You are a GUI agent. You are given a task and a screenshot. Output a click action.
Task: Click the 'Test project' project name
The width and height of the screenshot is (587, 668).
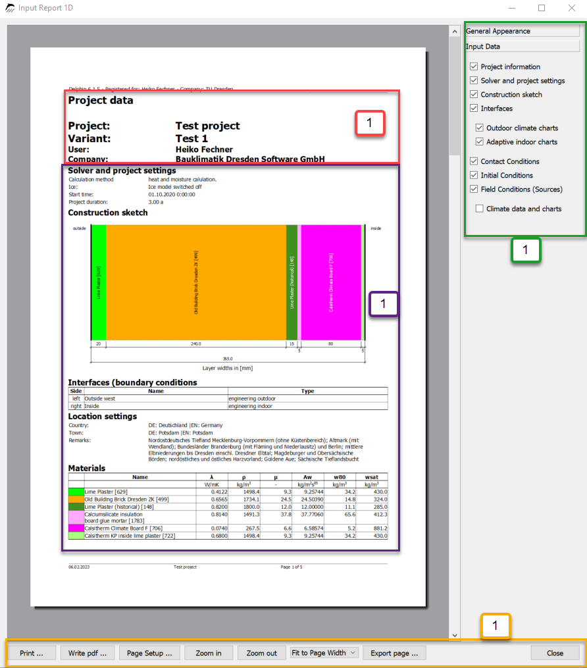pos(207,126)
